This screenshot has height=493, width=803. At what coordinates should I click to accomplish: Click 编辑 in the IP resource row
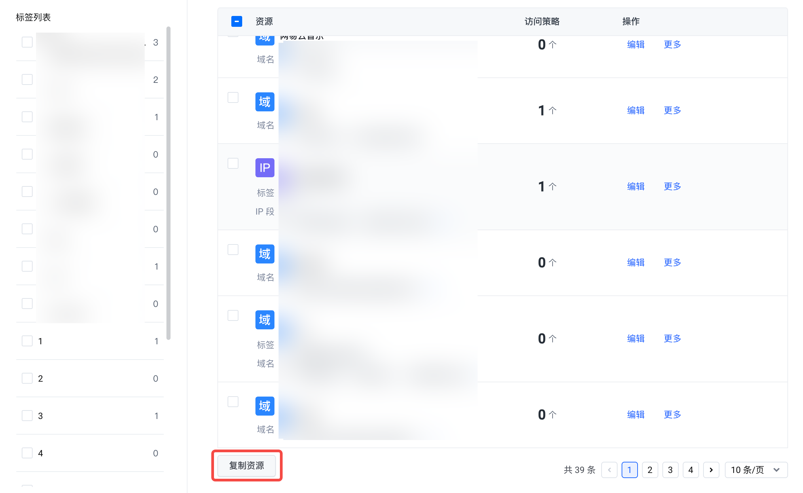coord(636,186)
